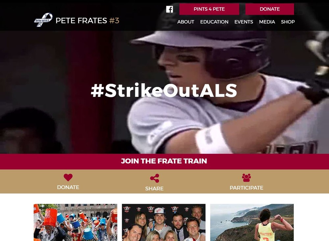The height and width of the screenshot is (241, 329).
Task: Select the Donate text label in tan bar
Action: click(68, 187)
